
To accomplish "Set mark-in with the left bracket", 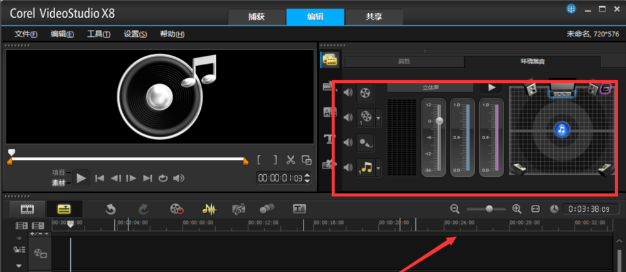I will coord(259,160).
